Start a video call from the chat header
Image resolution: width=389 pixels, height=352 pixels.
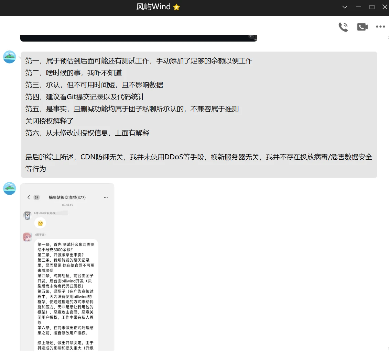(362, 27)
